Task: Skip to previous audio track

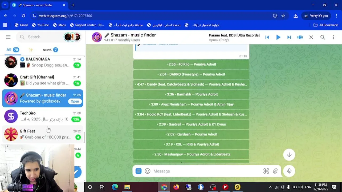Action: click(x=267, y=37)
